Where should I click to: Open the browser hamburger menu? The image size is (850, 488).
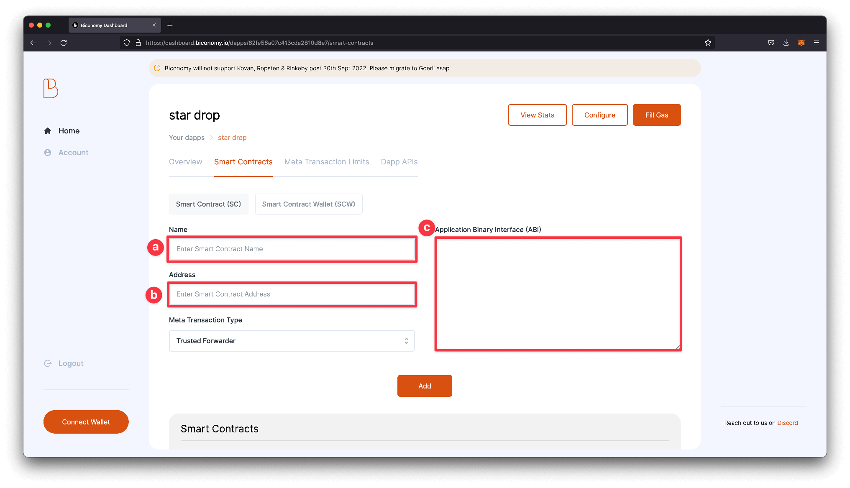(816, 42)
